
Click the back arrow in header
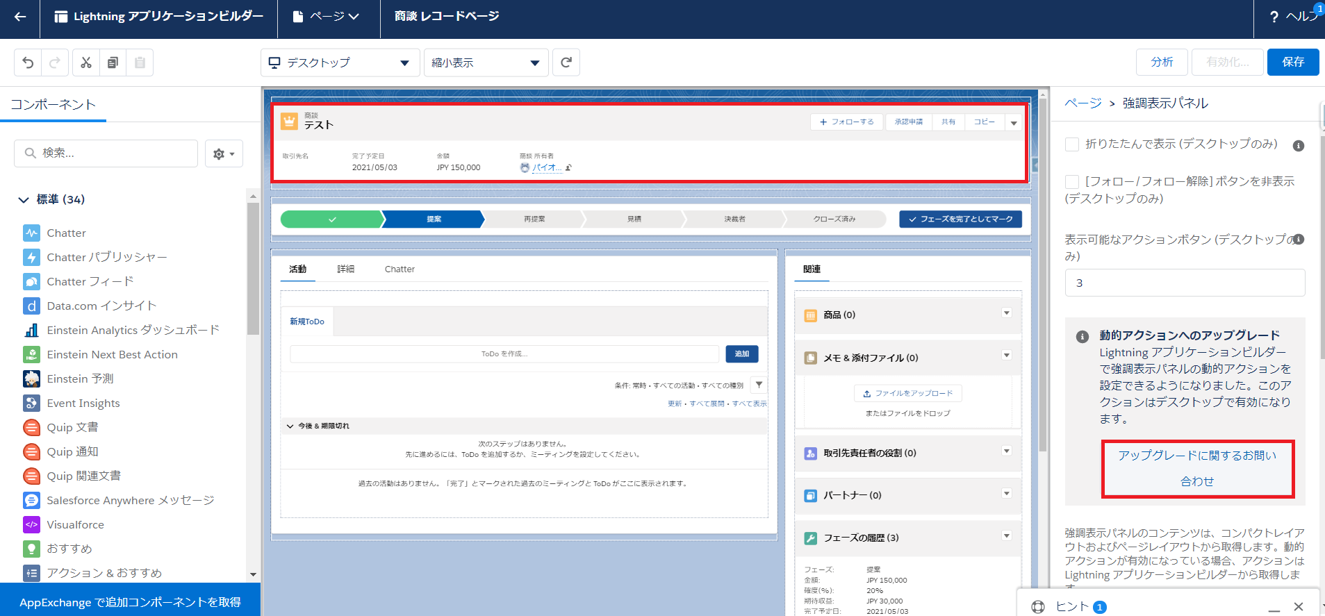(20, 17)
